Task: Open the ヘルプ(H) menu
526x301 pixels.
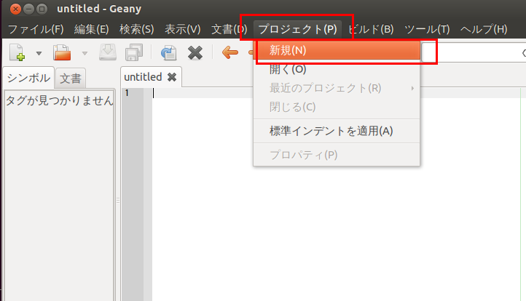Action: coord(484,29)
